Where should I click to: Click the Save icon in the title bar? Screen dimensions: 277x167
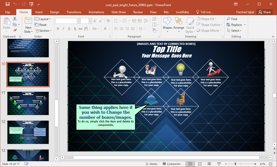(8, 4)
